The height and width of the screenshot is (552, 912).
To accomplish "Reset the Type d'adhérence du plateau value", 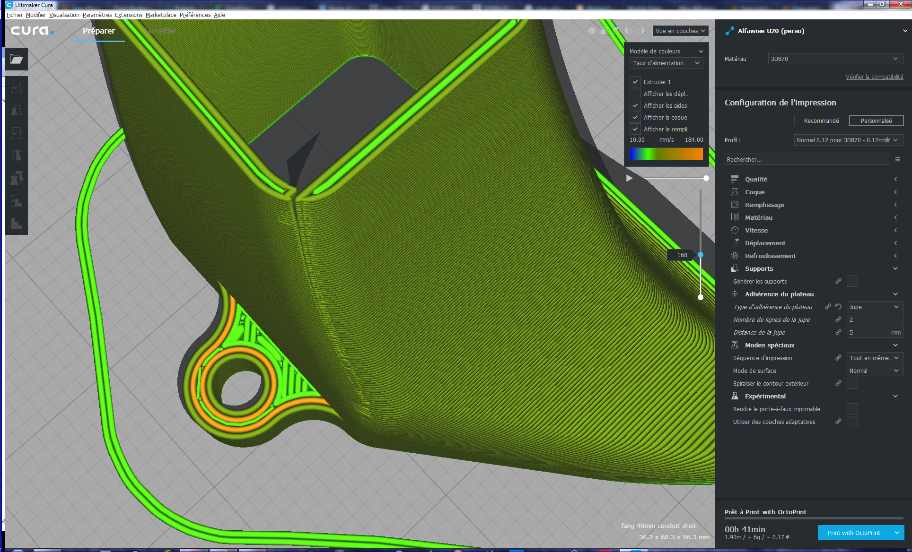I will coord(838,307).
